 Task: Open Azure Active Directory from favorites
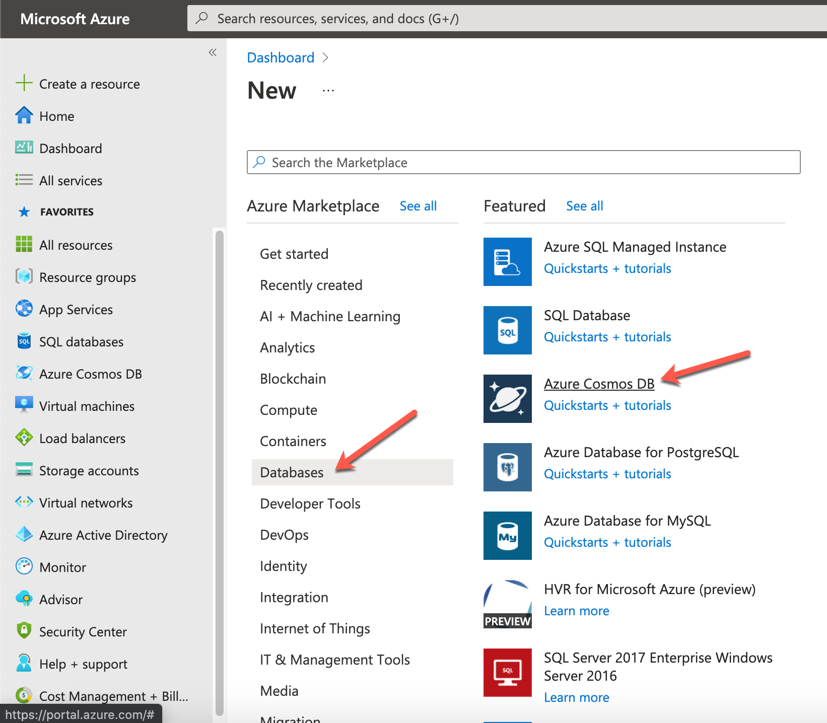[103, 535]
